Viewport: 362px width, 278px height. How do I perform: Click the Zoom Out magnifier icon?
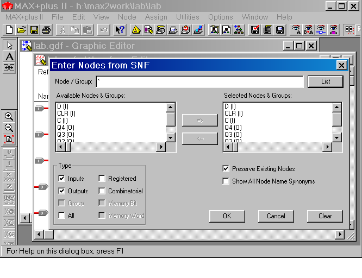tap(9, 128)
